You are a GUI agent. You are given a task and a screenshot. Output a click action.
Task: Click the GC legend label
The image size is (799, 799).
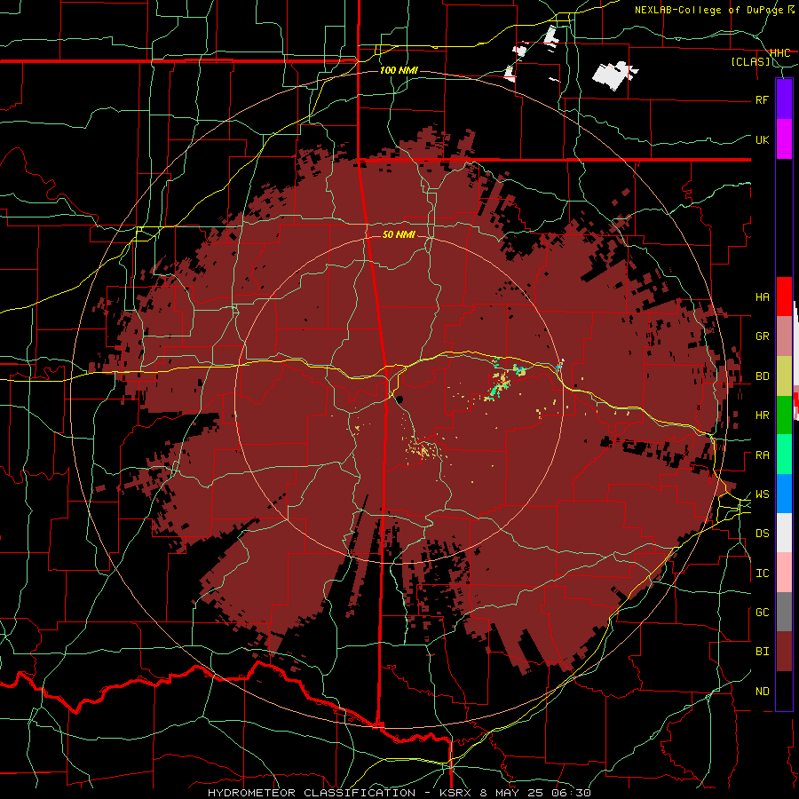[x=762, y=613]
